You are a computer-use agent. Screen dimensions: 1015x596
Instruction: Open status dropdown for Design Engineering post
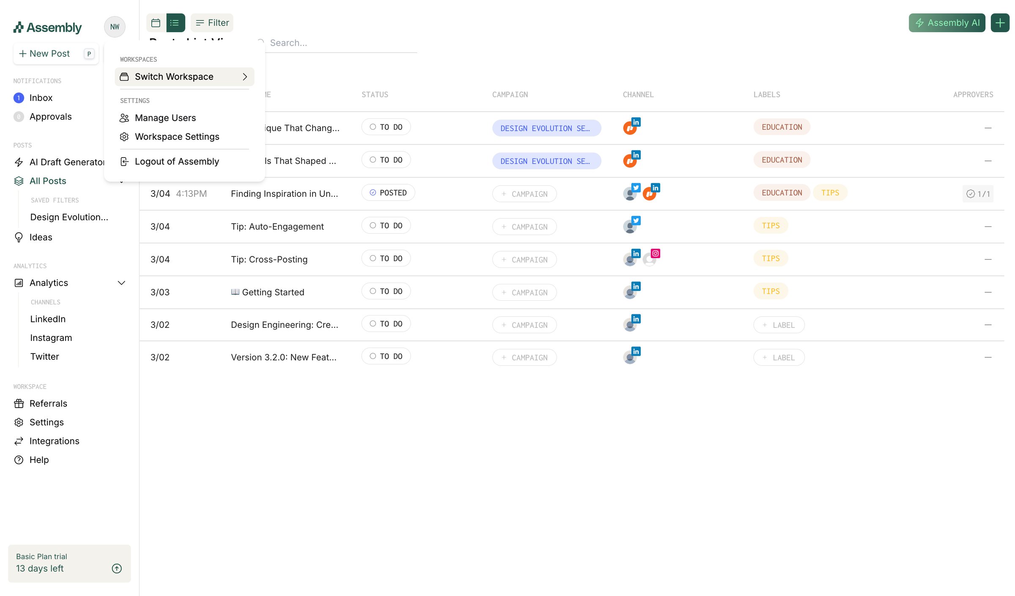[x=386, y=324]
